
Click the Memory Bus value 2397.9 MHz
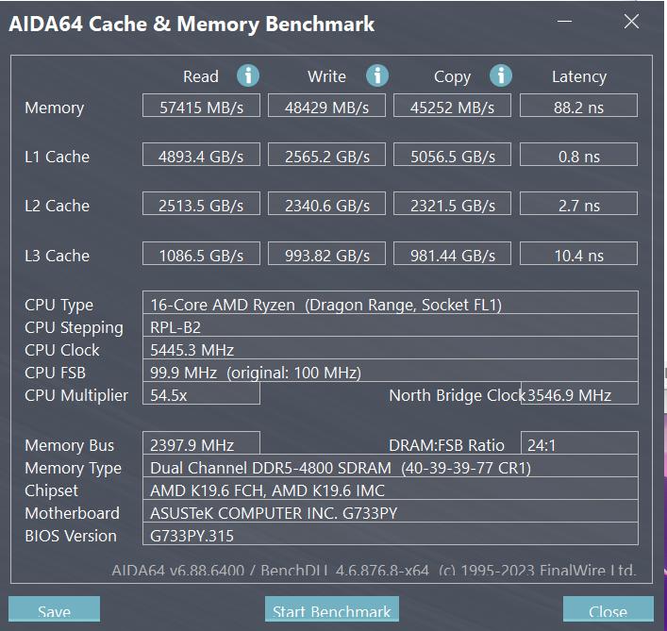201,443
